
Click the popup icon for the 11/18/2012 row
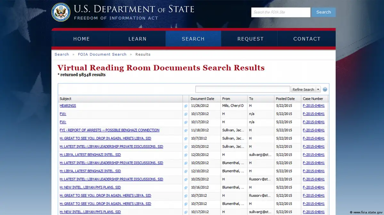(x=186, y=130)
